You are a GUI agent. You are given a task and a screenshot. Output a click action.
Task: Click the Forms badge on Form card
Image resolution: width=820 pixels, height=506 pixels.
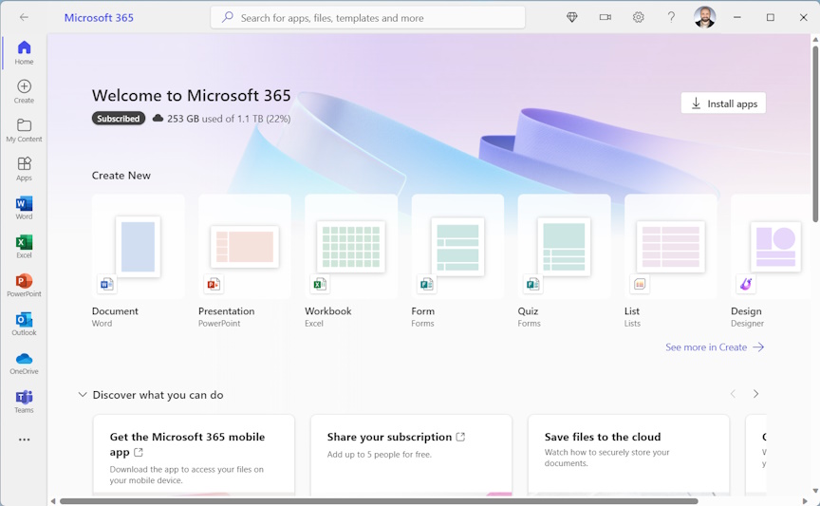click(426, 284)
